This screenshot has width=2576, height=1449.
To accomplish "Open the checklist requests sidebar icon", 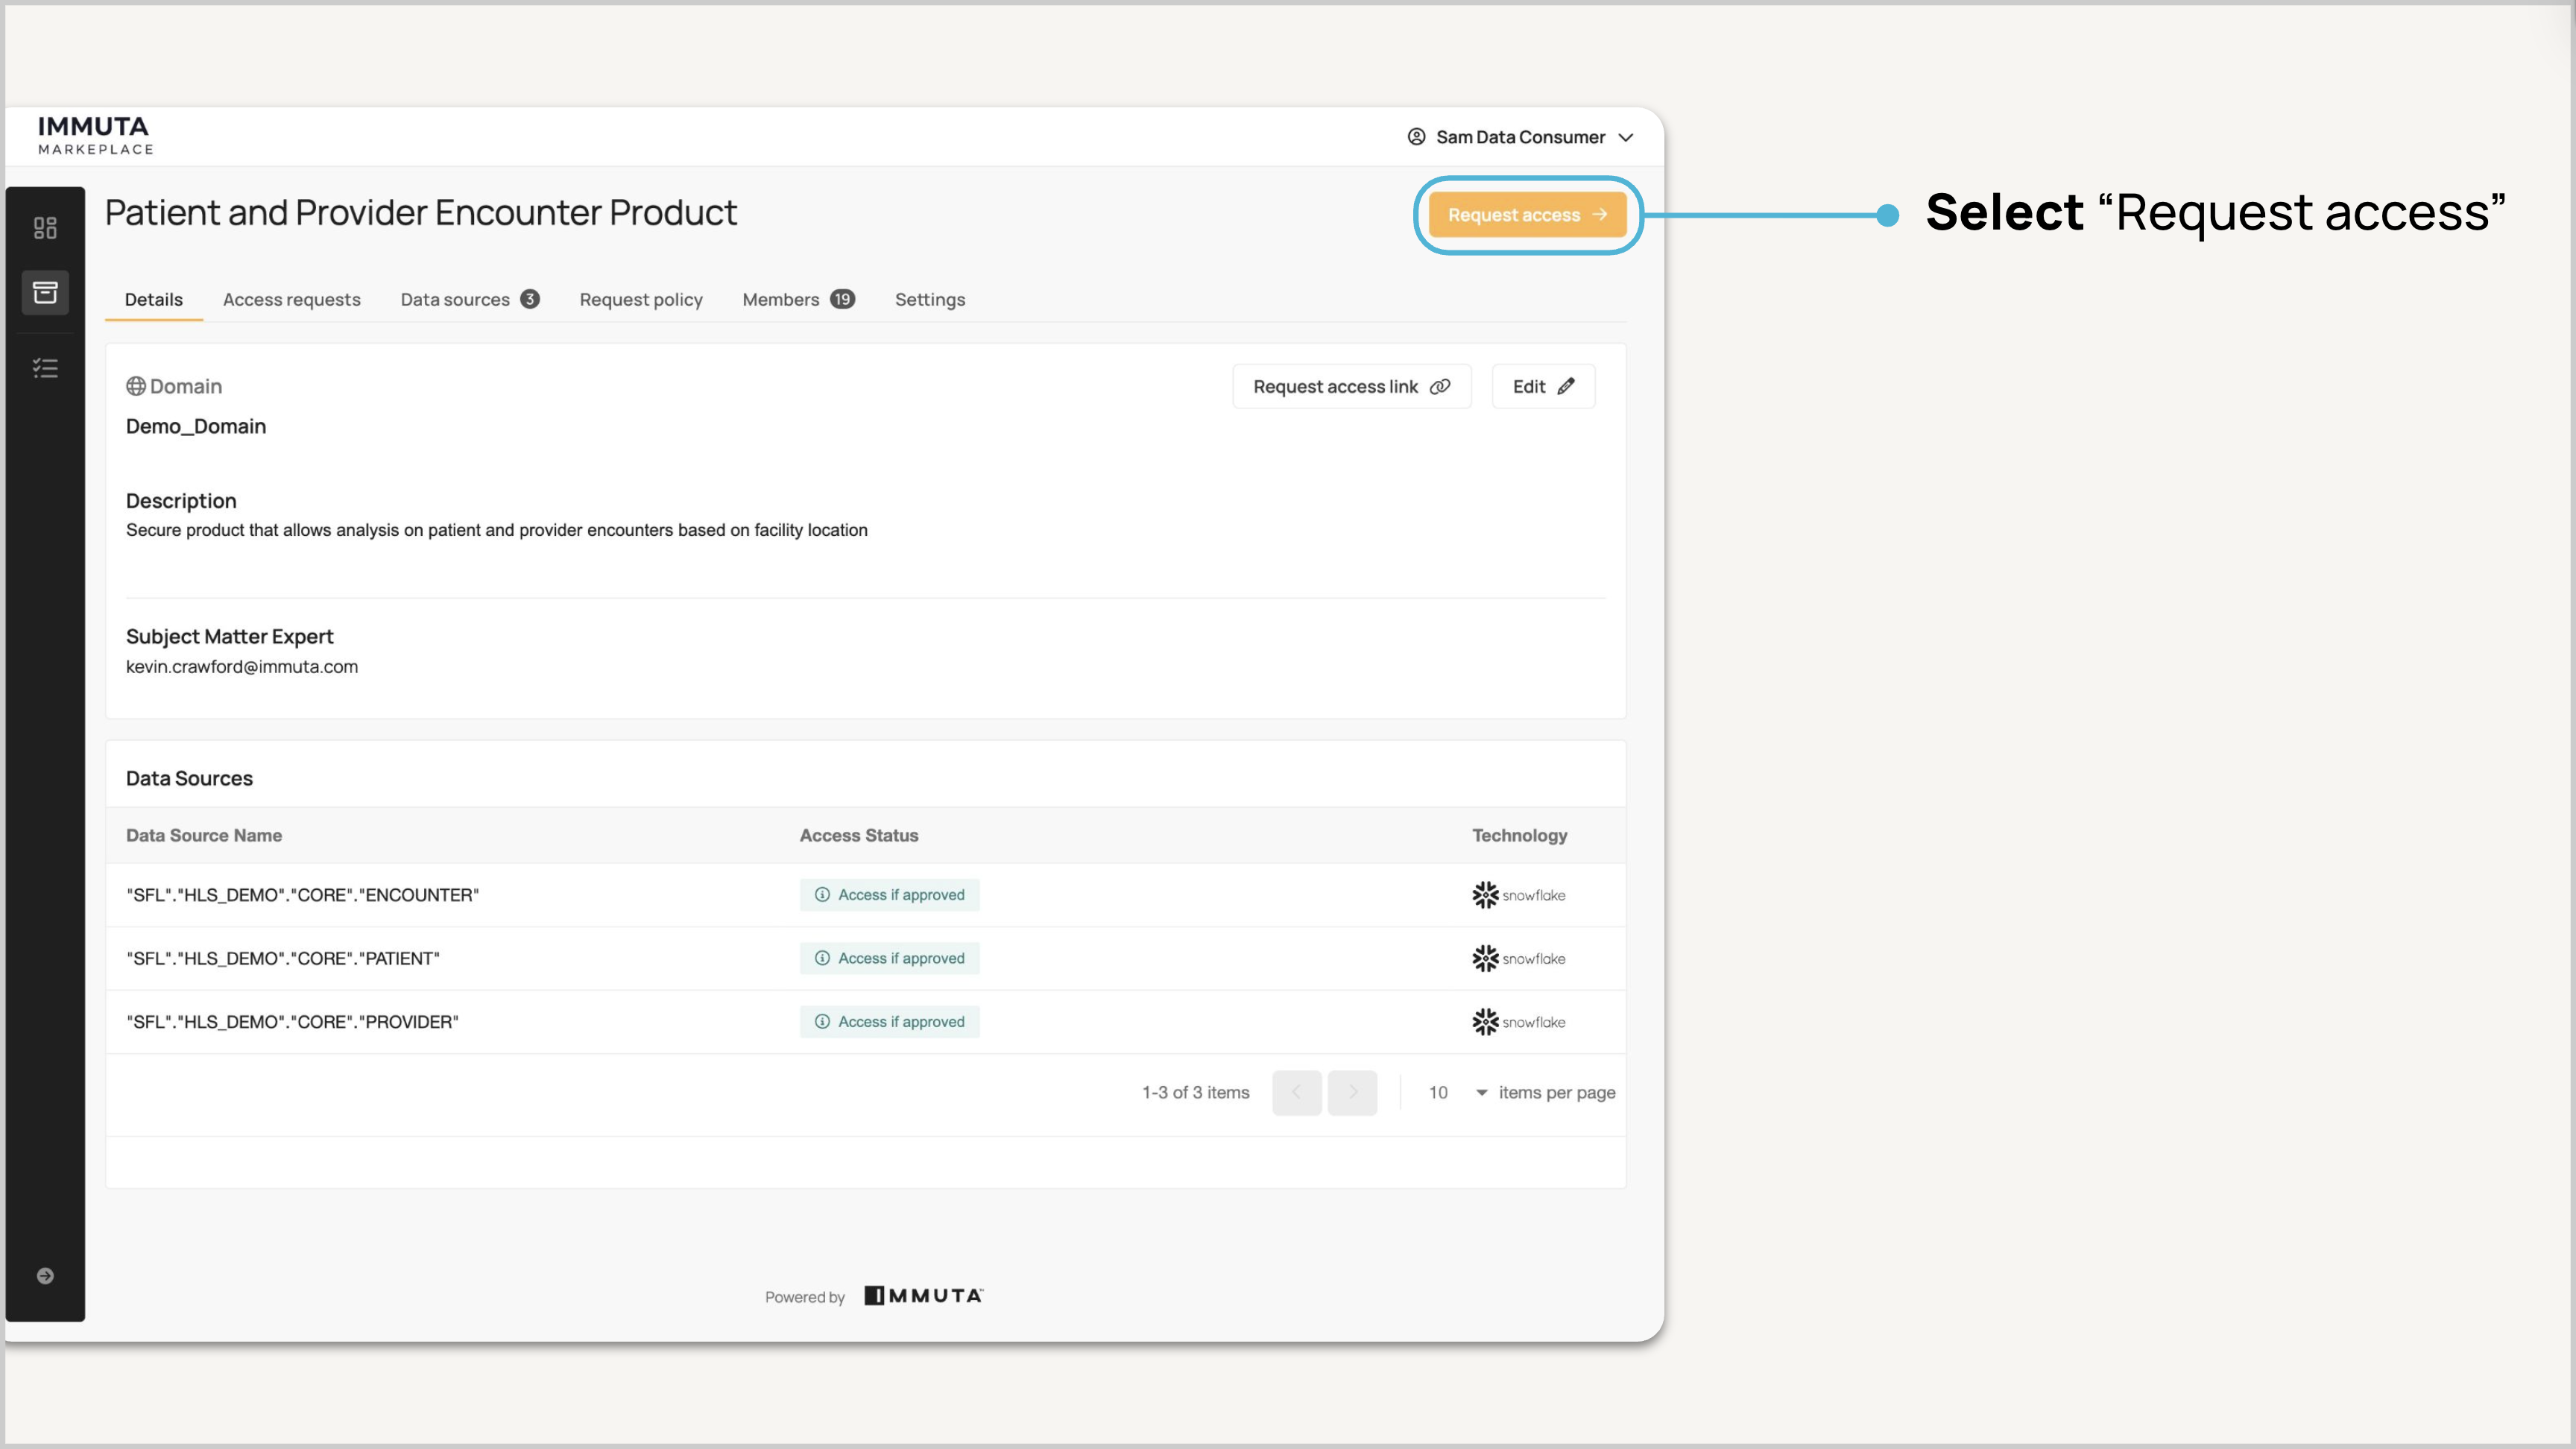I will click(x=45, y=368).
